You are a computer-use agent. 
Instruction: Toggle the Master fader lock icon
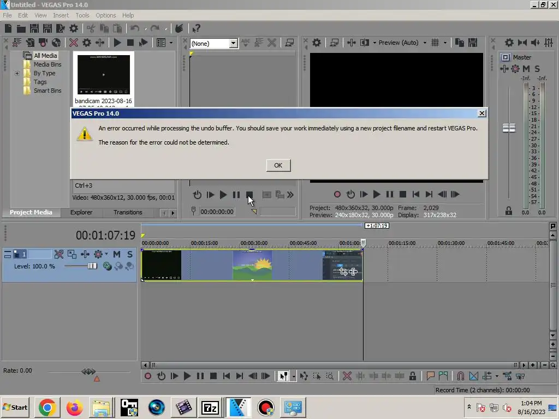pyautogui.click(x=509, y=211)
